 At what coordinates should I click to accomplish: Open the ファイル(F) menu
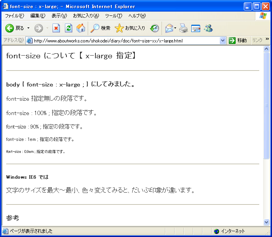[x=14, y=16]
